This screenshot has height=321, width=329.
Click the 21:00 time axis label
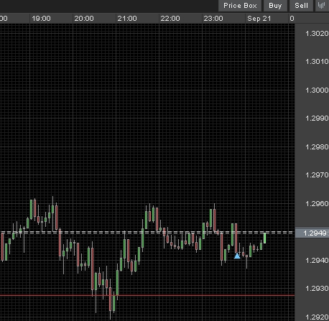point(127,19)
